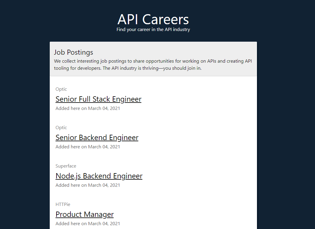Open the Senior Backend Engineer posting
This screenshot has height=229, width=315.
tap(97, 138)
